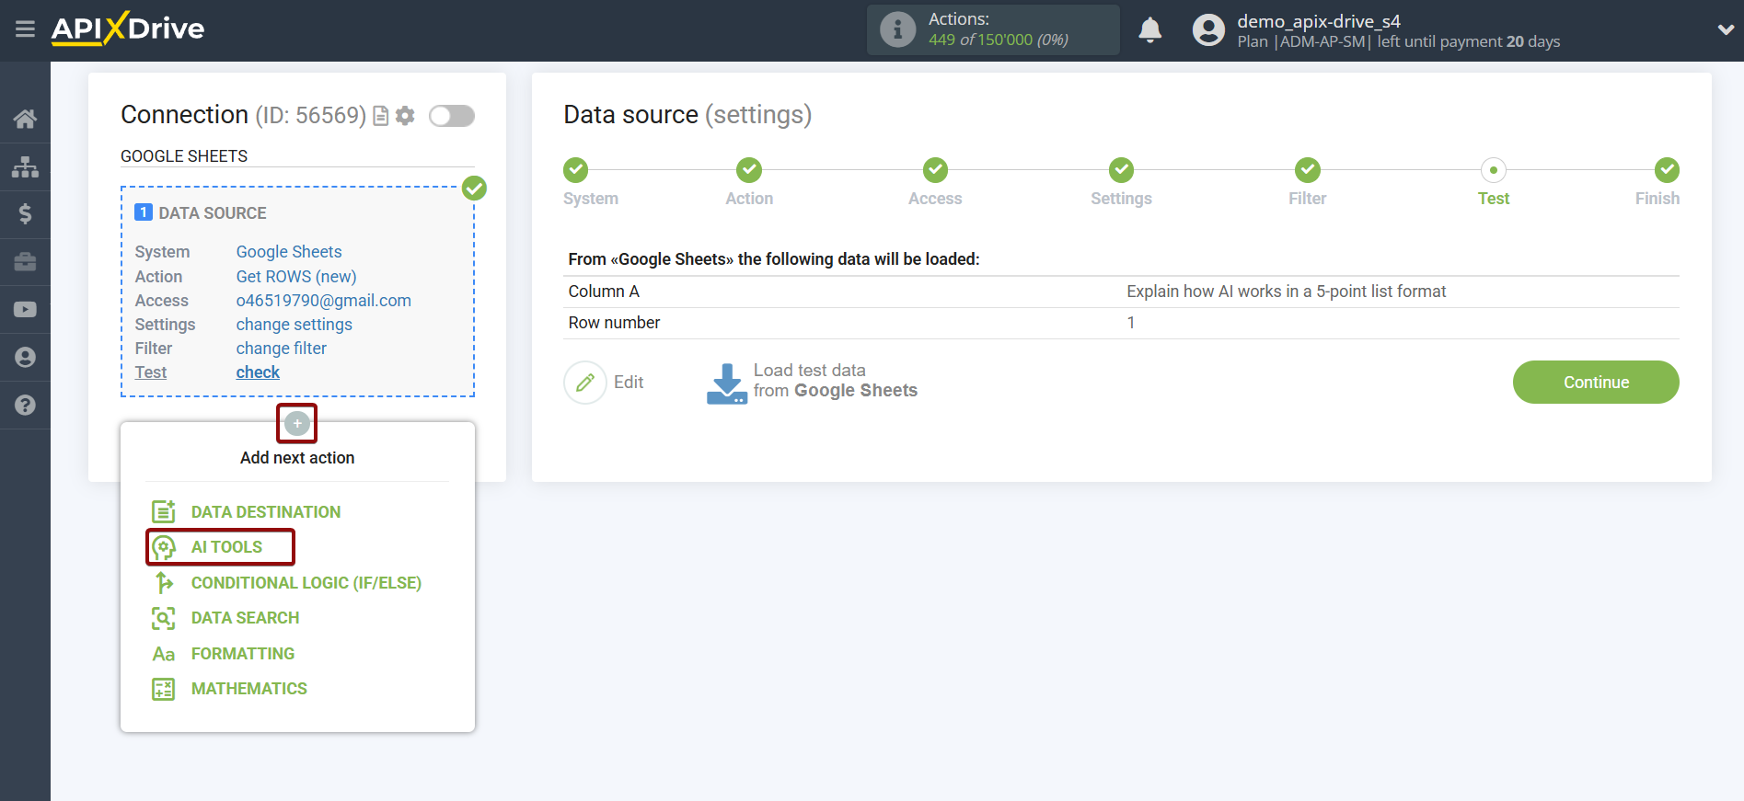Image resolution: width=1744 pixels, height=801 pixels.
Task: Go to the home dashboard icon
Action: [x=25, y=119]
